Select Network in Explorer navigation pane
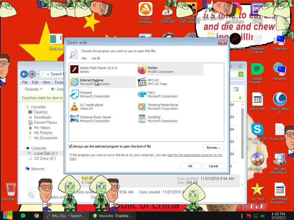The image size is (294, 220). pos(38,169)
